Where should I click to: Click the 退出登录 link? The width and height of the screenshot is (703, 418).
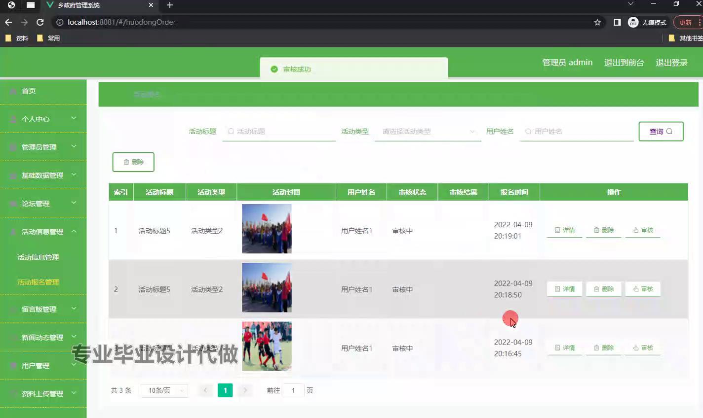pos(671,63)
